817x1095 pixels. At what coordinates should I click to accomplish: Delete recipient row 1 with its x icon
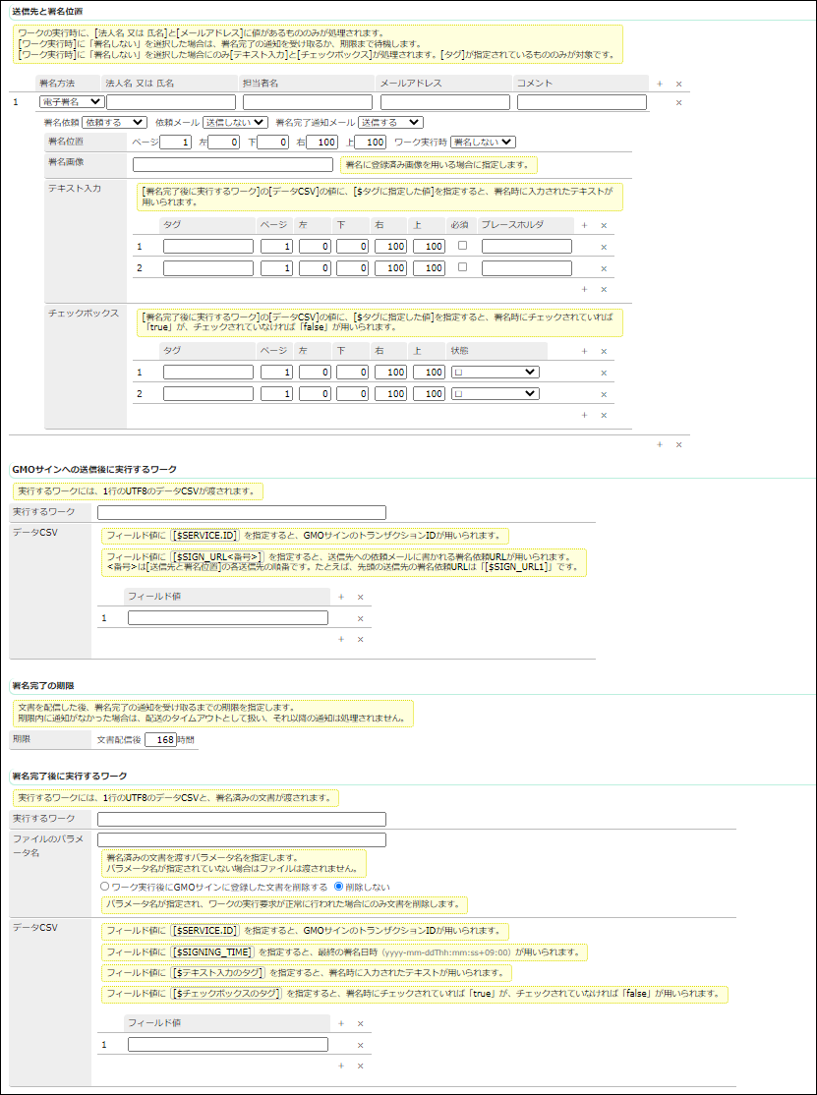coord(678,102)
